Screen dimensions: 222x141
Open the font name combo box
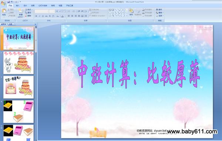coord(42,11)
